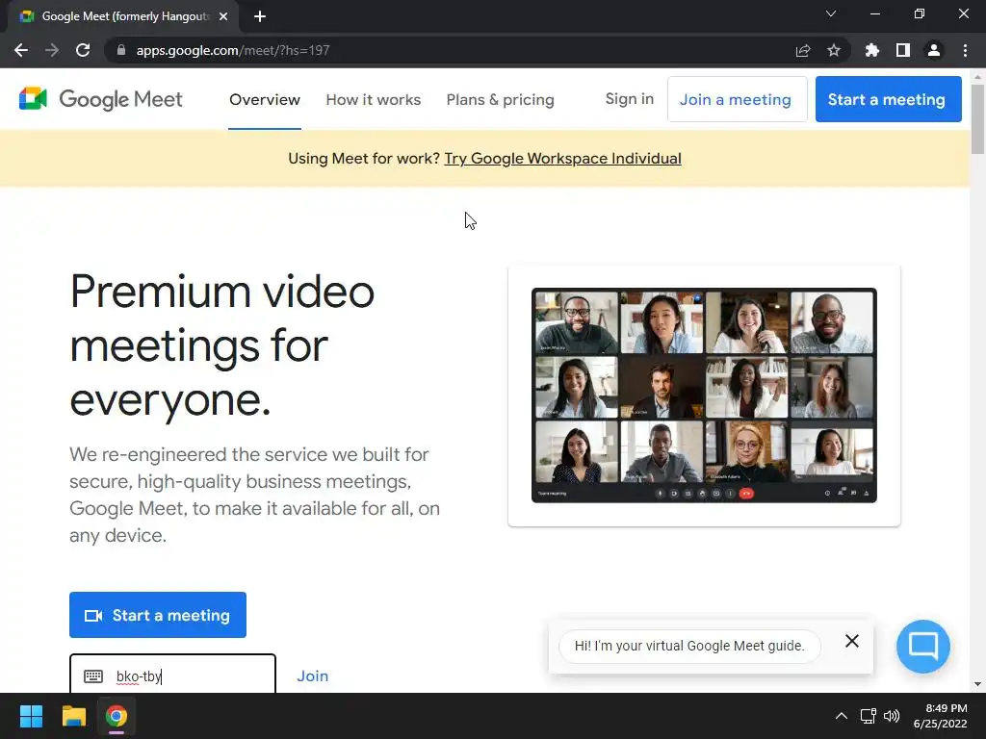Focus the meeting code input field
Screen dimensions: 986x739
tap(173, 674)
